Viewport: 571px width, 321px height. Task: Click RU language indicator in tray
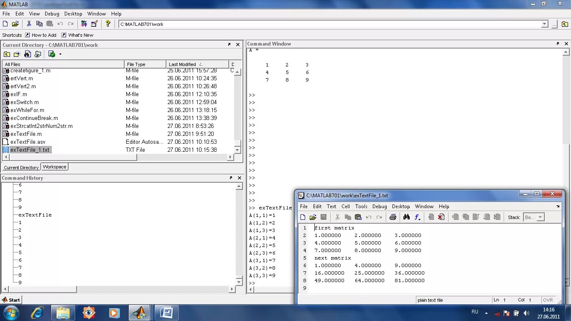tap(475, 312)
